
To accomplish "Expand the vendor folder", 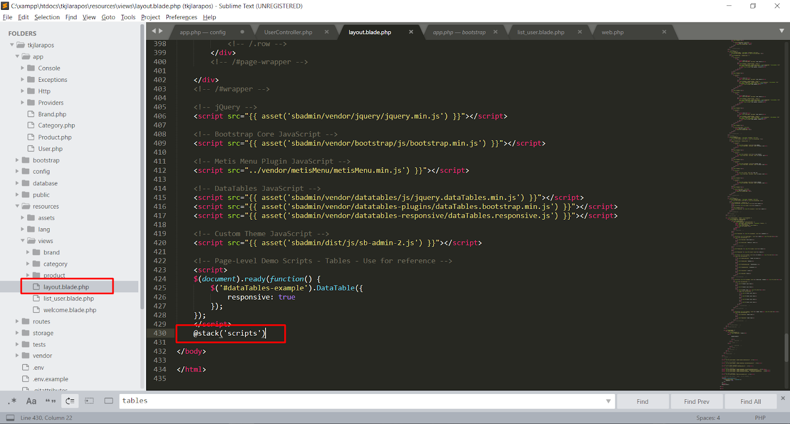I will click(x=17, y=355).
